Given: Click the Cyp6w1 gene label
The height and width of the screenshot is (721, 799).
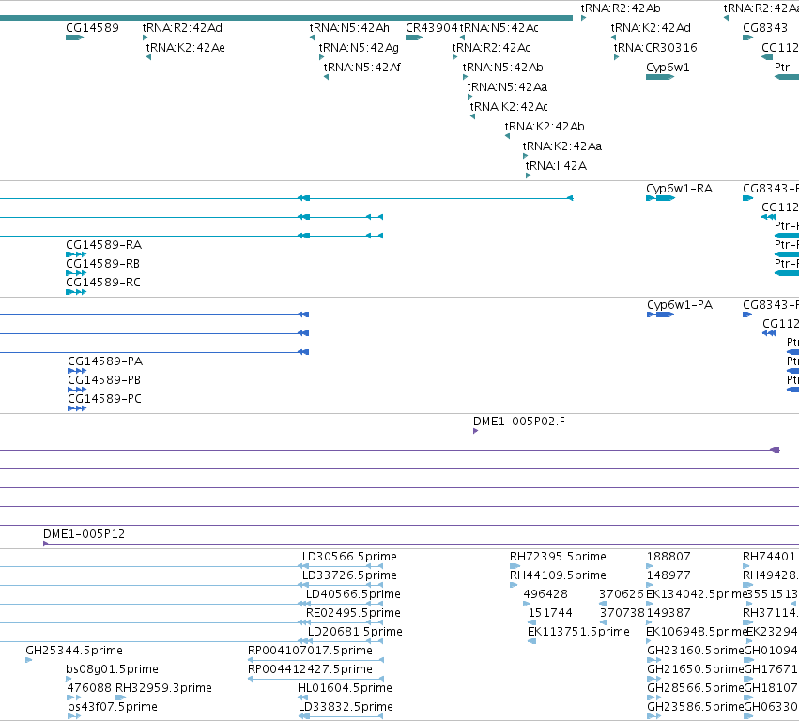Looking at the screenshot, I should coord(668,68).
